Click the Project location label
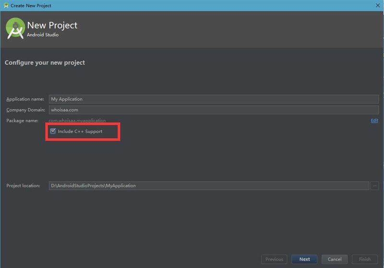 tap(23, 186)
